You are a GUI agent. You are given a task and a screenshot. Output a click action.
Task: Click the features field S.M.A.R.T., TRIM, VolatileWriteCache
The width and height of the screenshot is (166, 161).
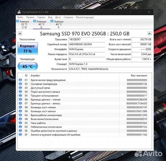tap(110, 69)
